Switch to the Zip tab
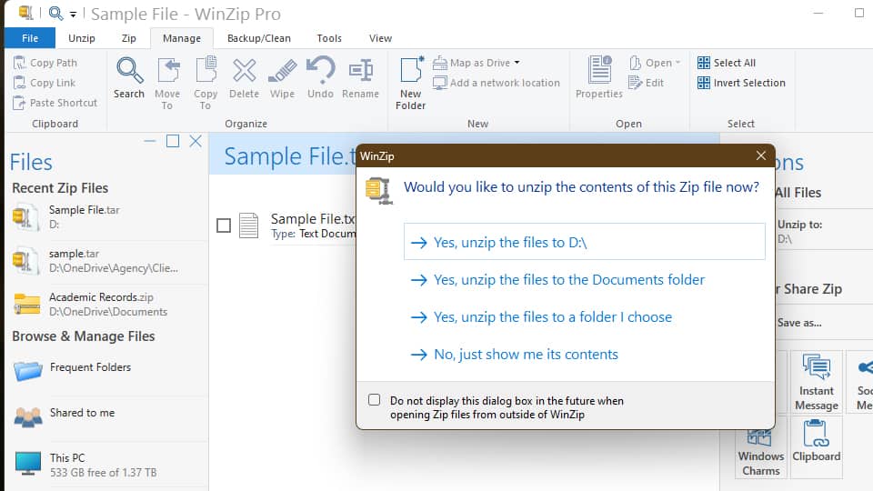Viewport: 873px width, 491px height. click(x=129, y=38)
